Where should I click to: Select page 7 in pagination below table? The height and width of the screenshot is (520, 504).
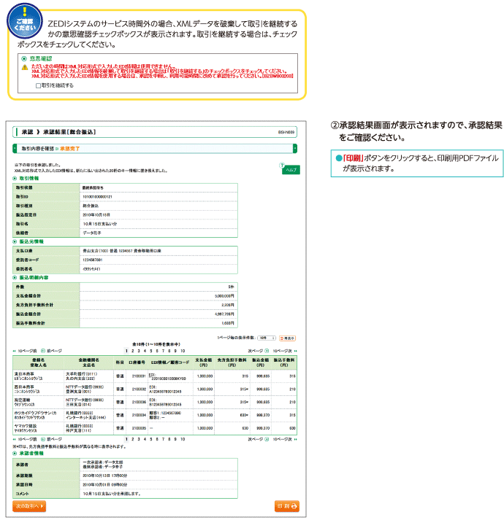tap(163, 439)
